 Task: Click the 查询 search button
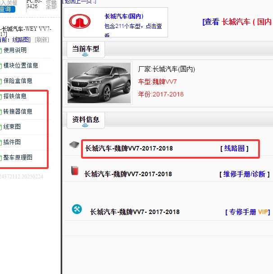pos(7,9)
